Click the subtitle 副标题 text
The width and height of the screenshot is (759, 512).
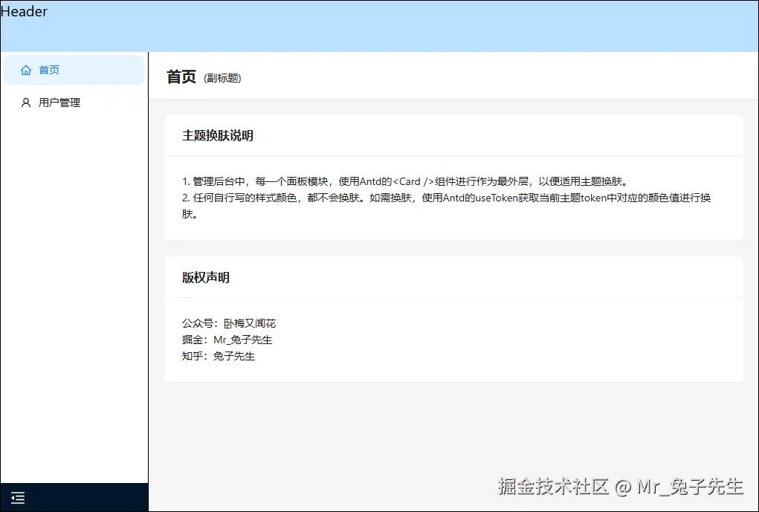tap(221, 78)
